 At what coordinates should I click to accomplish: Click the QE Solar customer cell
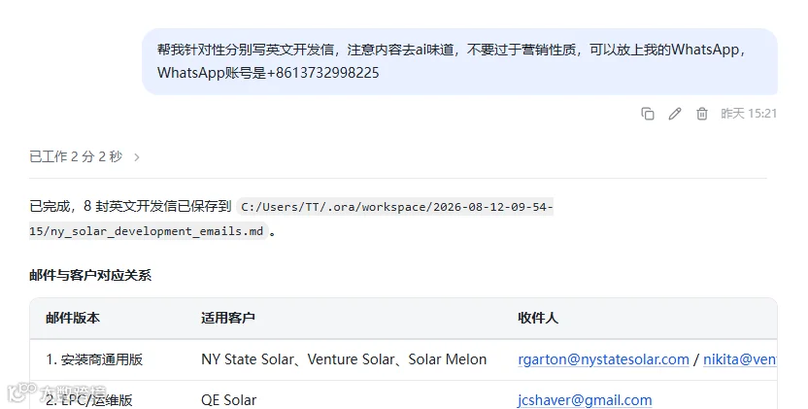[229, 400]
